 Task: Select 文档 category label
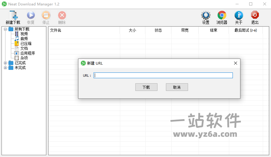[24, 48]
